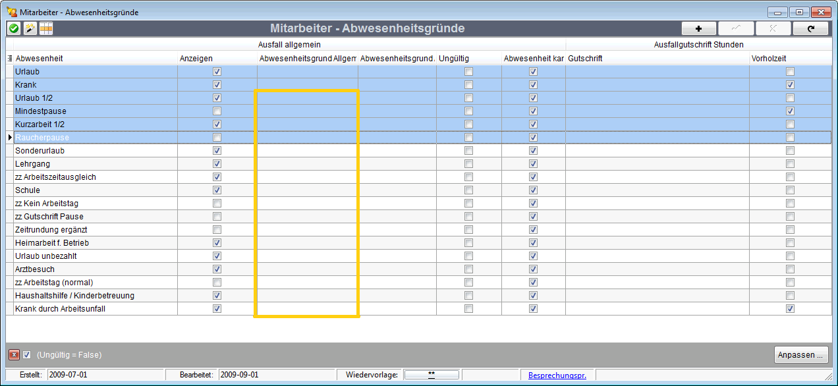Click the green checkmark toolbar icon
Image resolution: width=838 pixels, height=386 pixels.
13,28
